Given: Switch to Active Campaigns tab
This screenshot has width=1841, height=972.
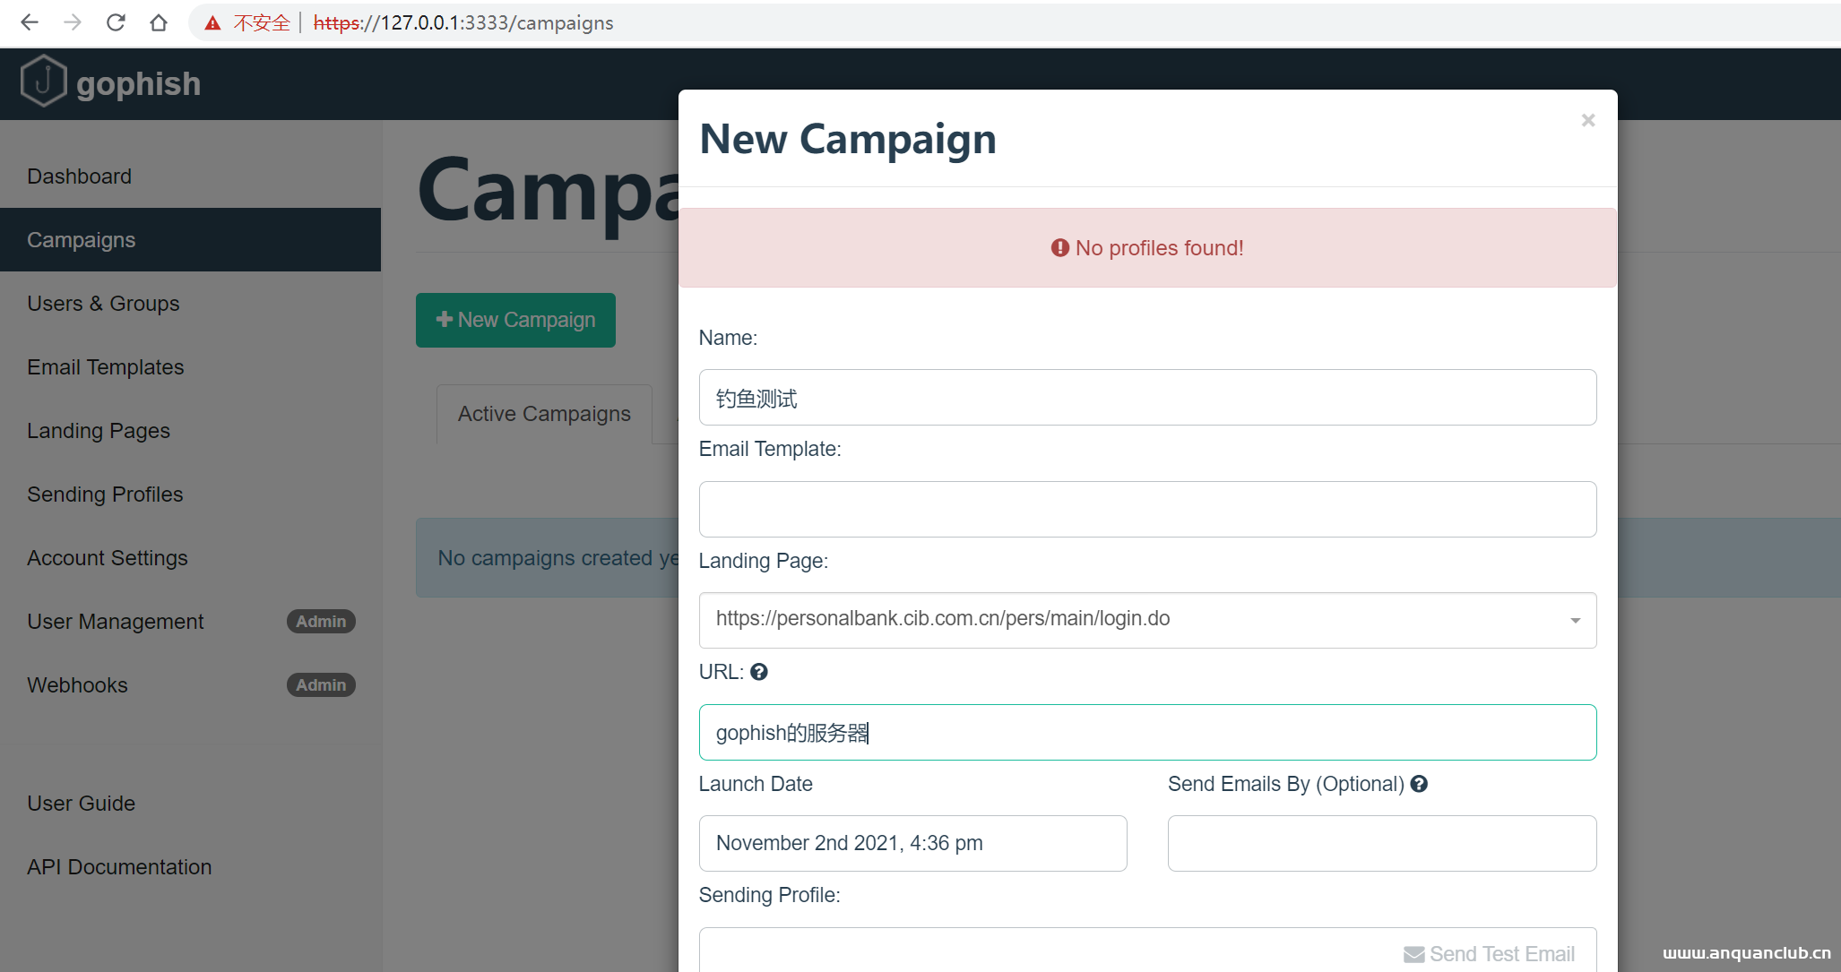Looking at the screenshot, I should pos(544,414).
